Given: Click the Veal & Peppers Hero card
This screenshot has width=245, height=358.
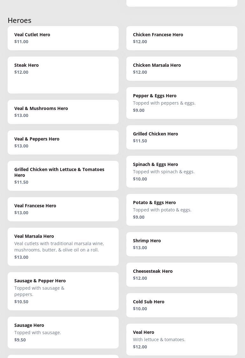Looking at the screenshot, I should click(63, 142).
